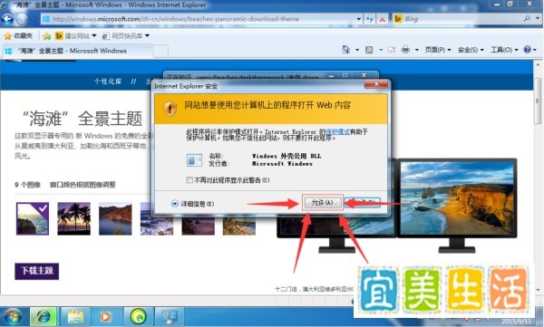544x327 pixels.
Task: Click the Refresh icon beside address bar
Action: pos(370,19)
